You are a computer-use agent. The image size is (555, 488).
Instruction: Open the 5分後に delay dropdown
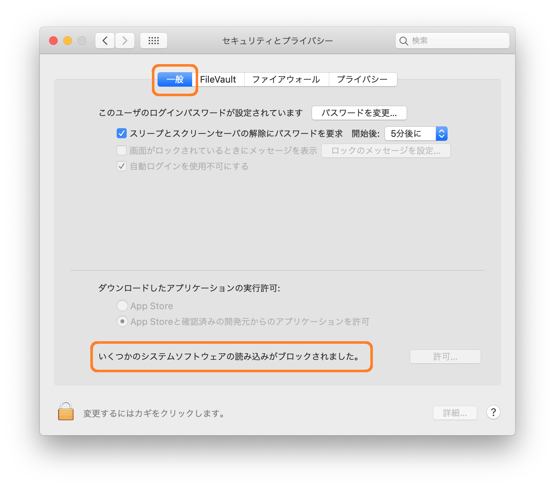pos(416,134)
